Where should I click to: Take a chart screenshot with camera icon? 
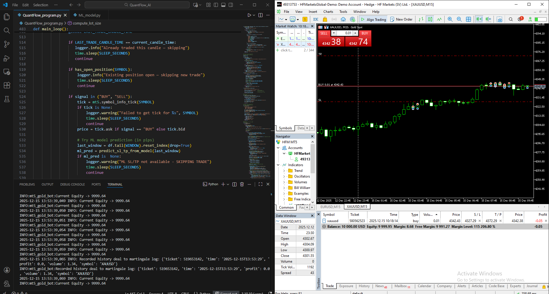tap(500, 19)
